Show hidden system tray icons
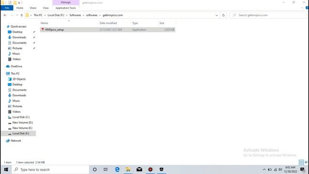This screenshot has height=174, width=309. pyautogui.click(x=264, y=170)
